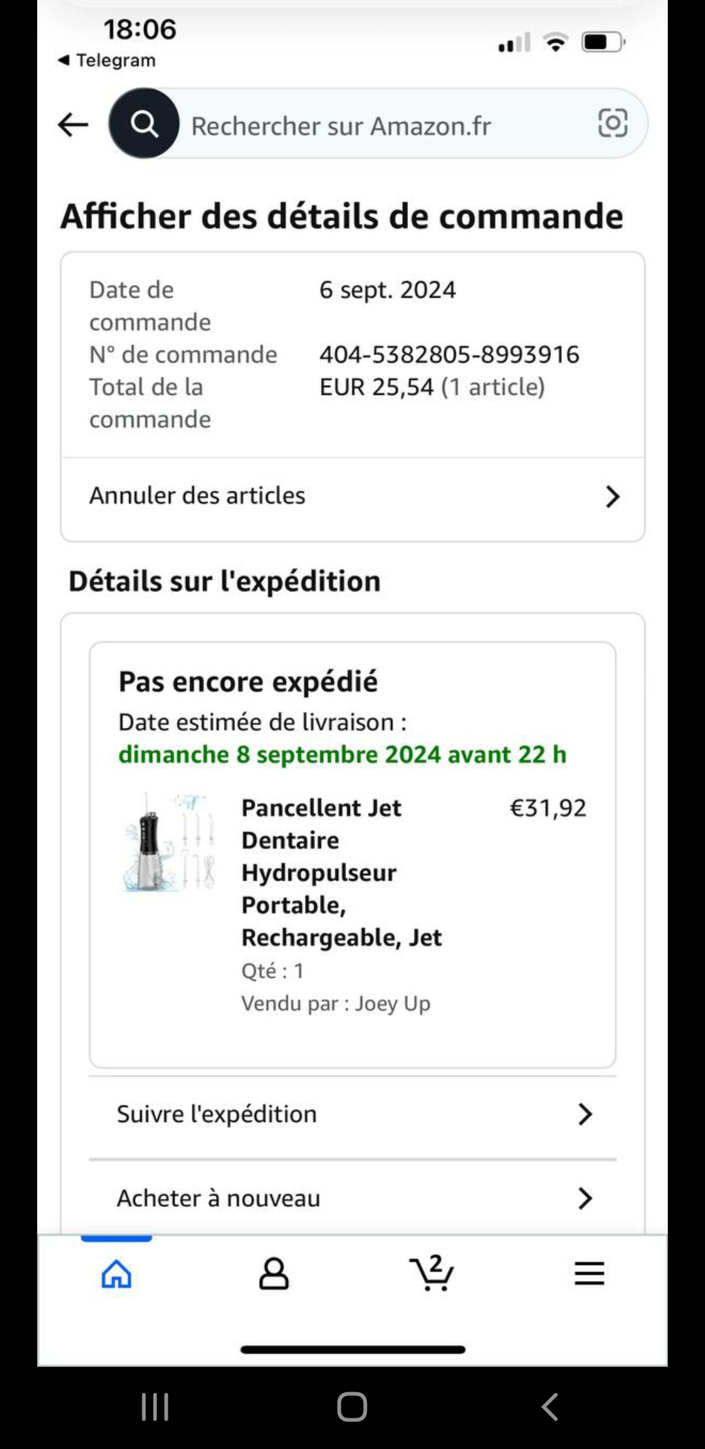The height and width of the screenshot is (1449, 705).
Task: Expand chevron next to Acheter à nouveau
Action: pos(586,1198)
